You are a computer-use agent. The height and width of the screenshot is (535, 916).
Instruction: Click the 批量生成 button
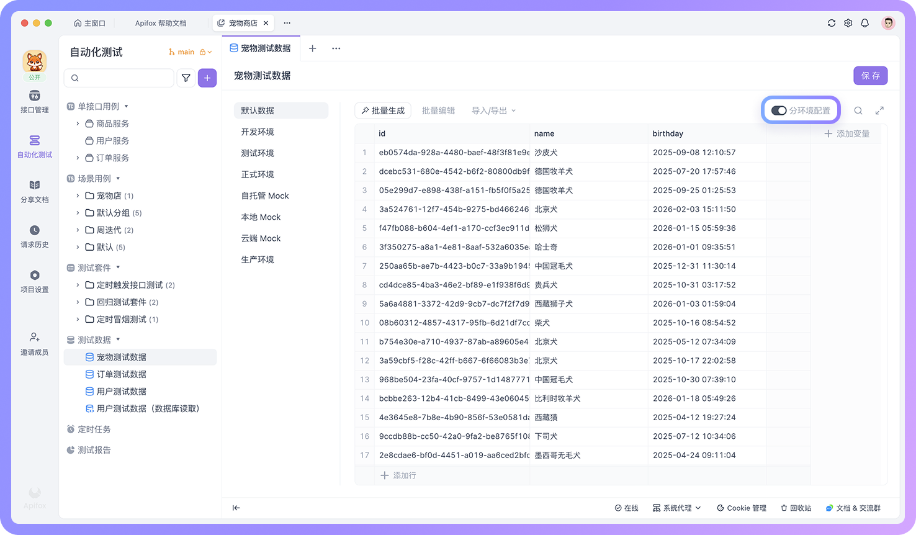click(x=383, y=110)
